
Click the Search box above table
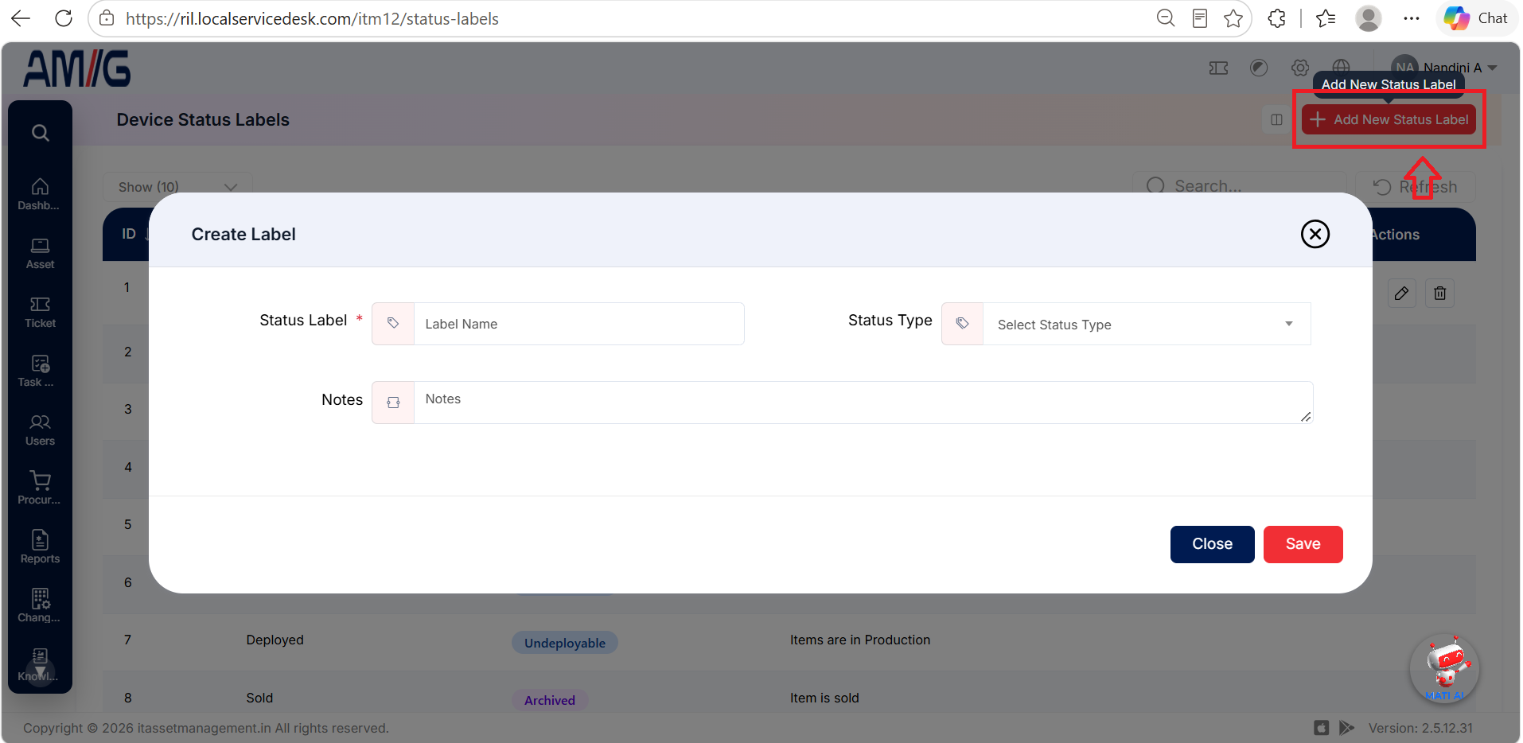pos(1238,186)
